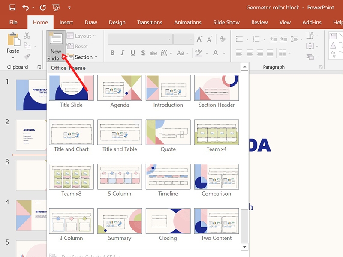Toggle Bold formatting

112,53
